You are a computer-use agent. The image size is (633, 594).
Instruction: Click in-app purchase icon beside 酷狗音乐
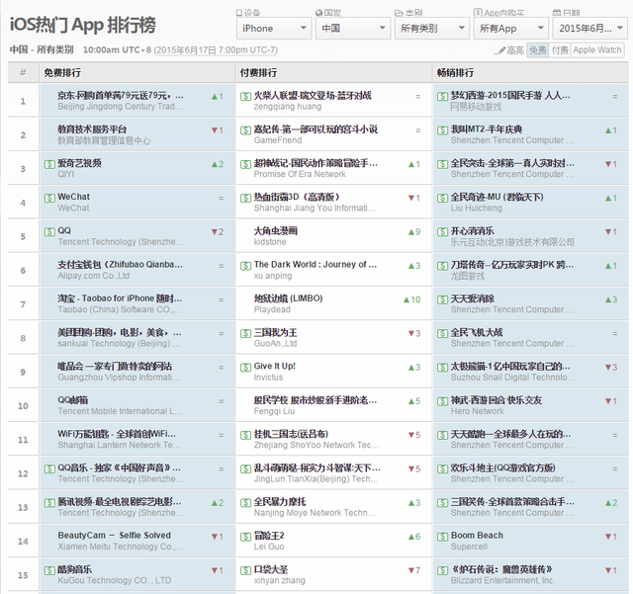coord(49,570)
